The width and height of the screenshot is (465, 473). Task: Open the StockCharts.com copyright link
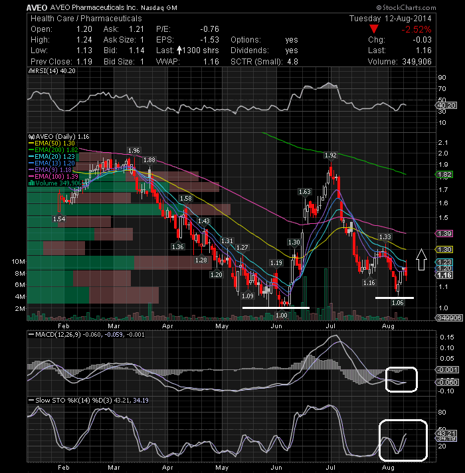click(x=406, y=7)
